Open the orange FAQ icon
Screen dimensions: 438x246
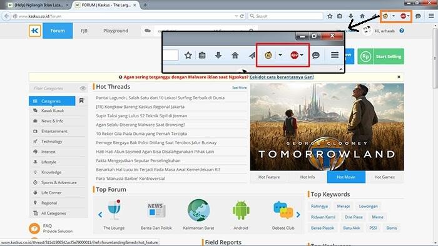click(x=34, y=229)
